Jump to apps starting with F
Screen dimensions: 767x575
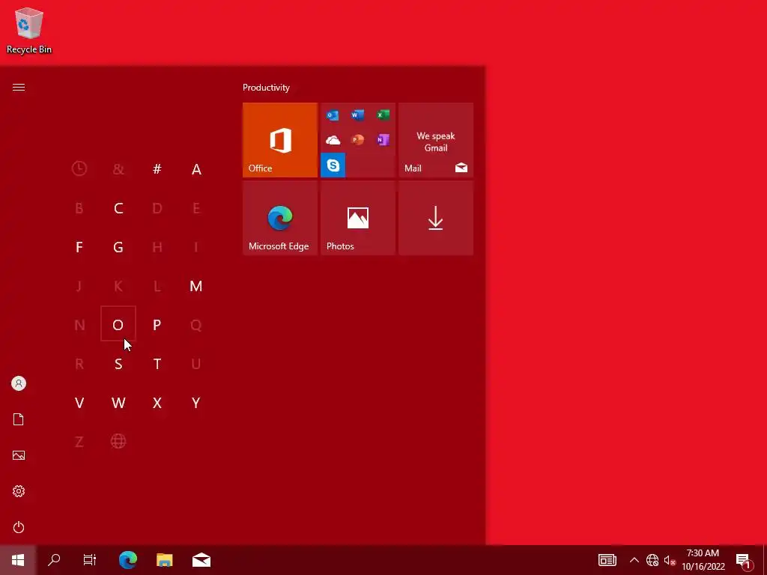tap(79, 247)
